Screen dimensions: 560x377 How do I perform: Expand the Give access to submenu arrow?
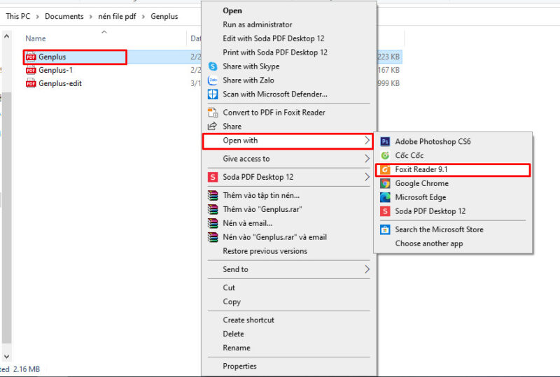(x=367, y=159)
